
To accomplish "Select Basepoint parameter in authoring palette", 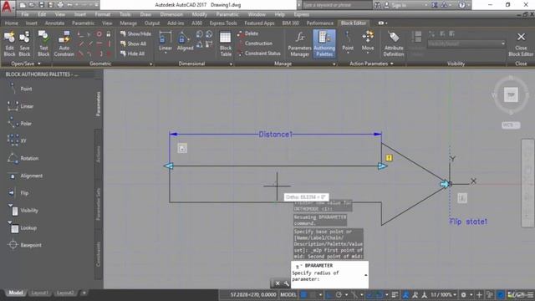I will tap(24, 245).
